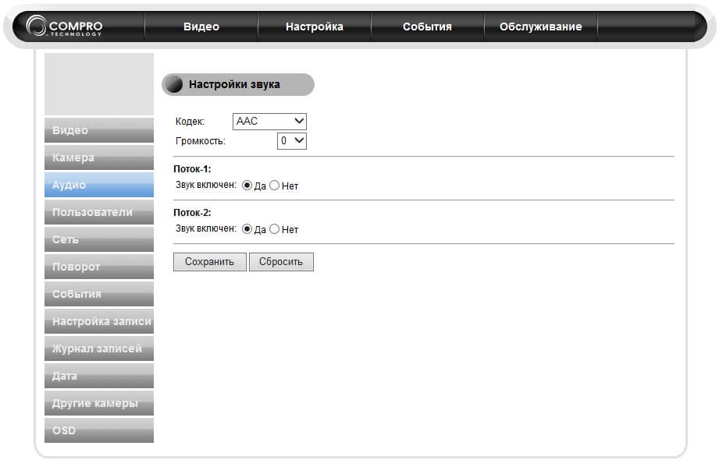Select Аудио in the sidebar
The height and width of the screenshot is (467, 719).
(99, 185)
